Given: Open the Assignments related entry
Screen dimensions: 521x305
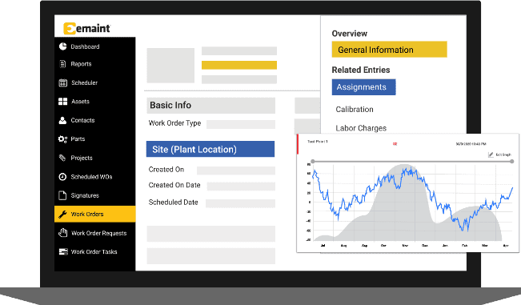Looking at the screenshot, I should [x=364, y=87].
